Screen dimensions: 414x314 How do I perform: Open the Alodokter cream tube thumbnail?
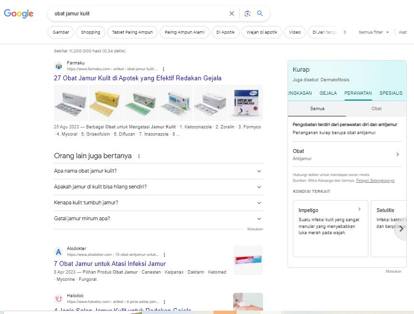[248, 261]
